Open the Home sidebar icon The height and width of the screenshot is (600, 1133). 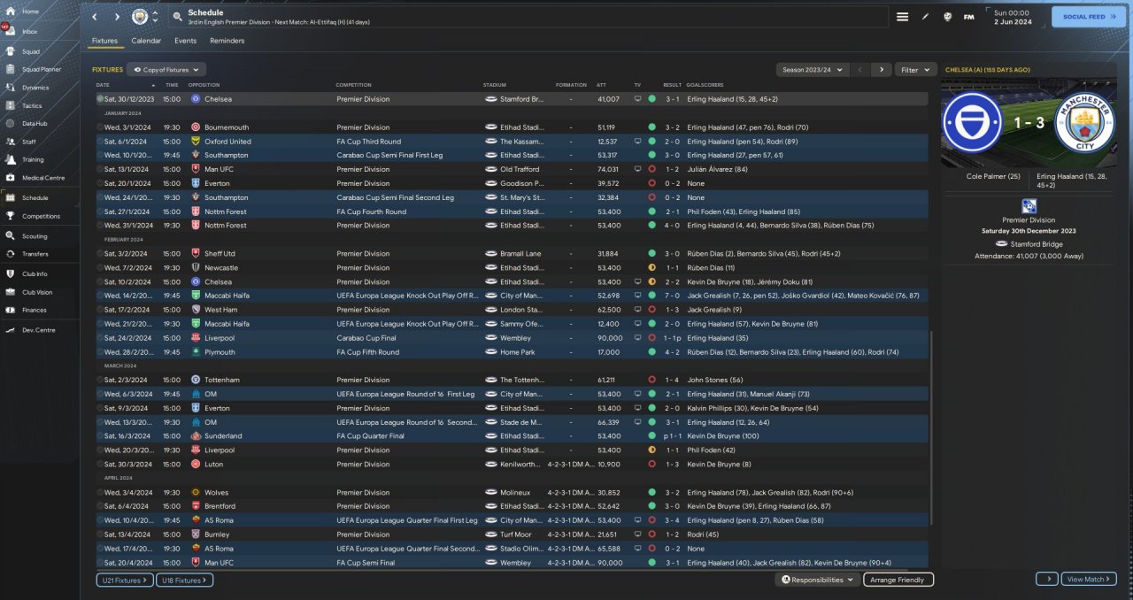click(x=10, y=12)
